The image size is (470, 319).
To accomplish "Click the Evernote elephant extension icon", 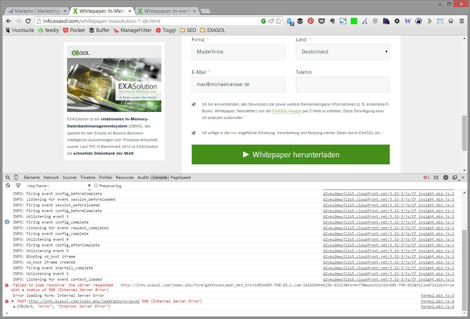I will [x=332, y=21].
